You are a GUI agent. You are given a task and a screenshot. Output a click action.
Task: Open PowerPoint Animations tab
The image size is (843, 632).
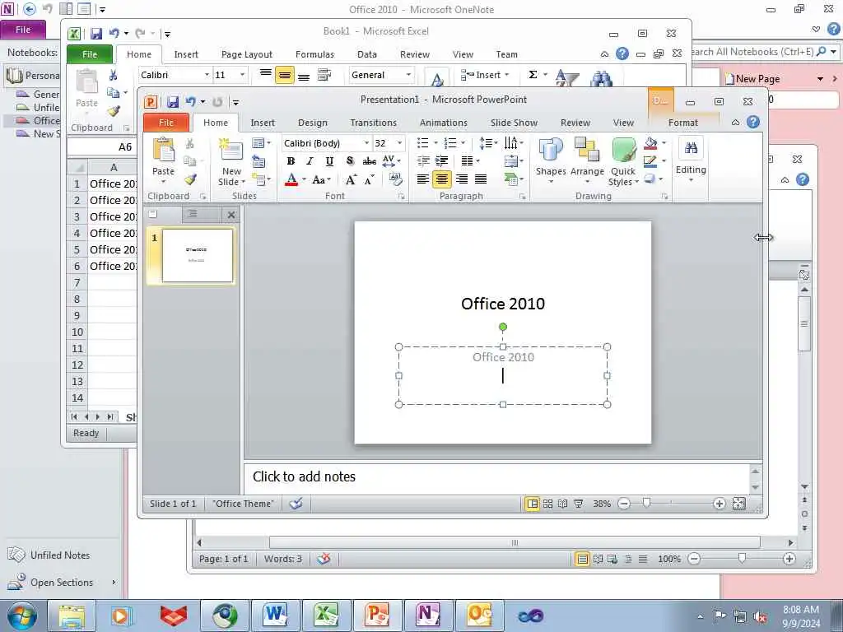point(444,123)
